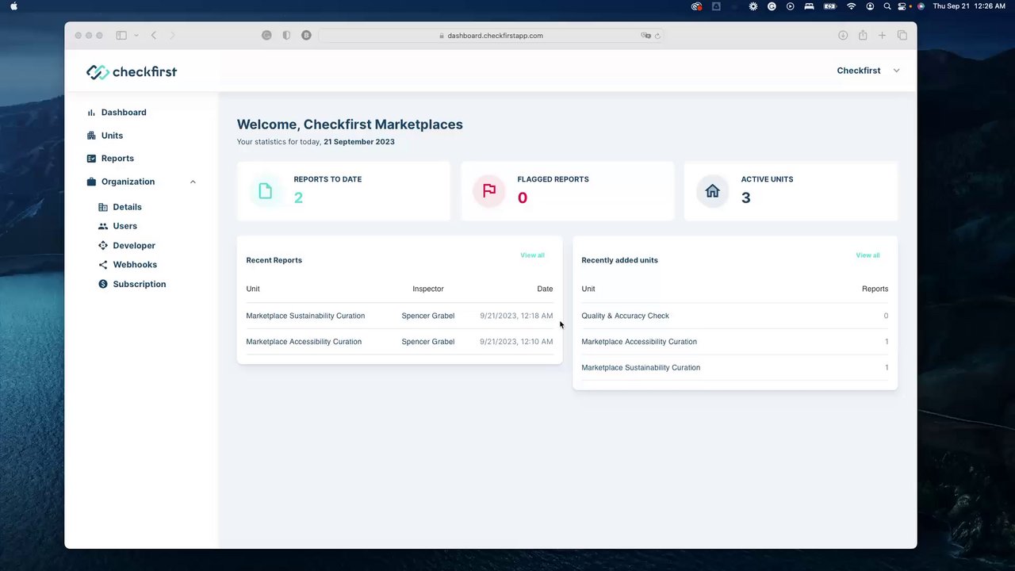The width and height of the screenshot is (1015, 571).
Task: Open the Subscription page
Action: pyautogui.click(x=140, y=284)
